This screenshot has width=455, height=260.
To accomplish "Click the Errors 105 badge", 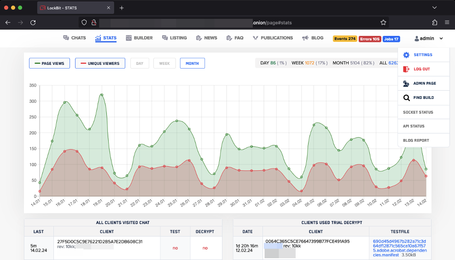I will coord(369,39).
